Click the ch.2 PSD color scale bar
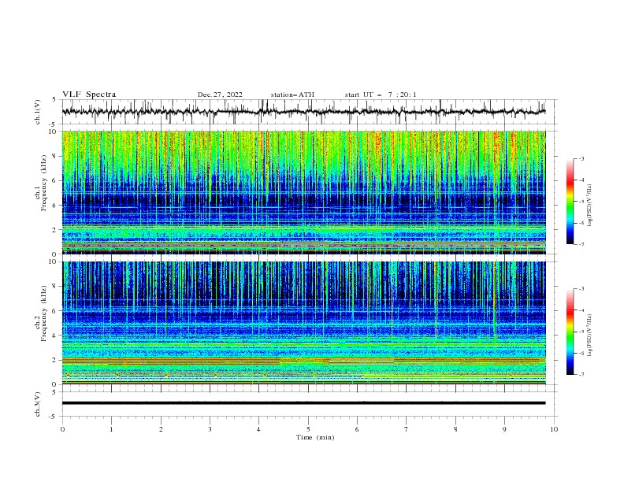This screenshot has height=482, width=624. pos(570,332)
